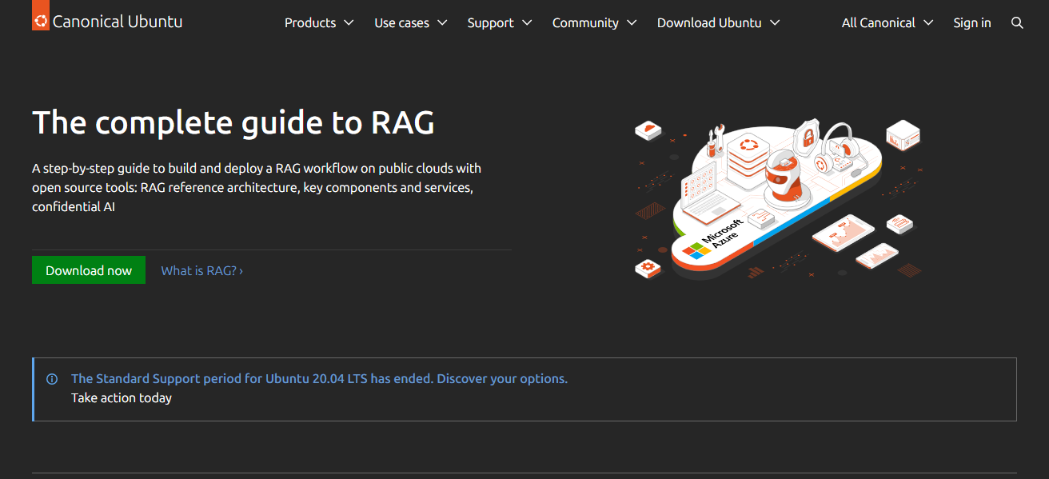Click the Canonical Ubuntu wordmark text
This screenshot has width=1049, height=479.
coord(118,22)
